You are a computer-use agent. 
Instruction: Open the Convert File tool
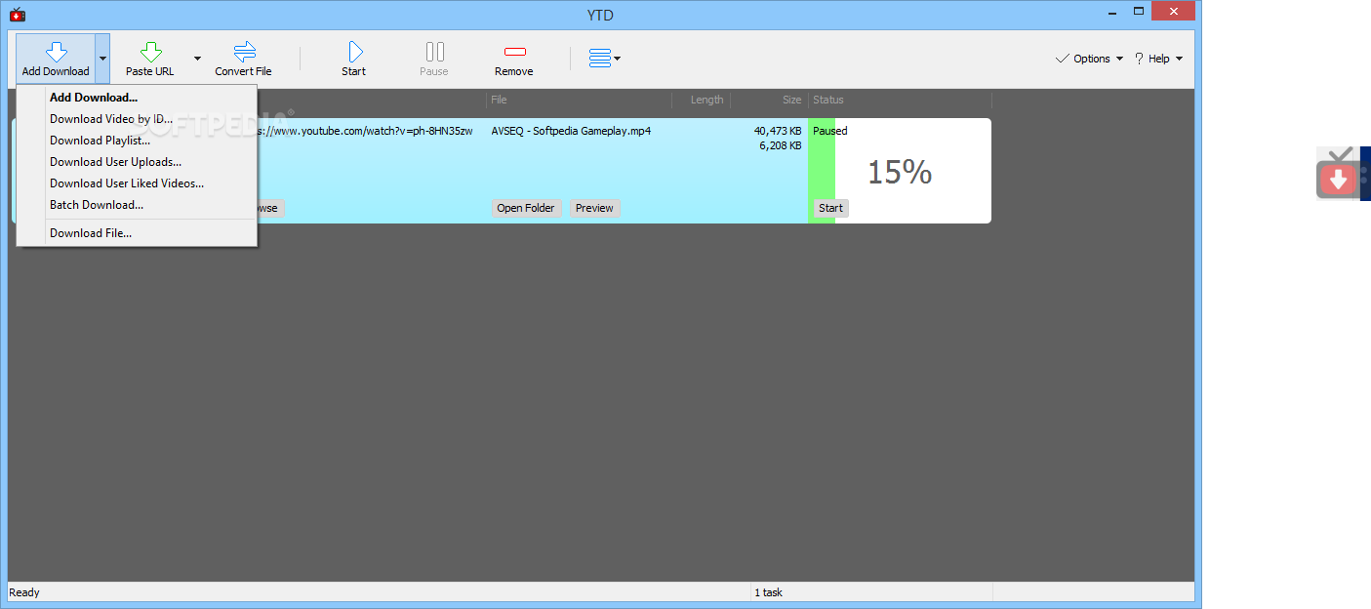pos(244,59)
